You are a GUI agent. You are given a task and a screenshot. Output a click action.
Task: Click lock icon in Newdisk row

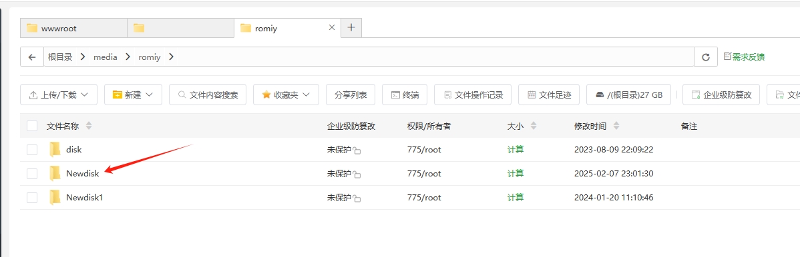coord(357,174)
